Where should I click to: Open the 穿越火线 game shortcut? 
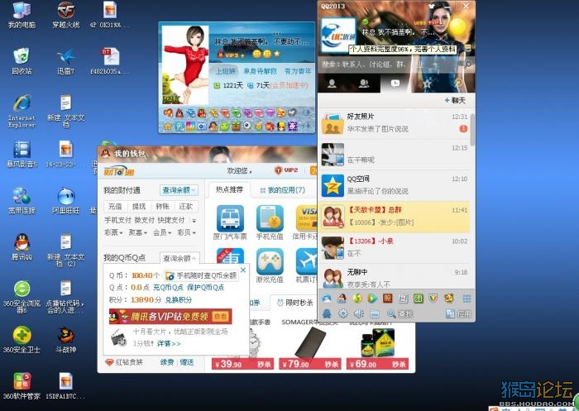pyautogui.click(x=65, y=15)
